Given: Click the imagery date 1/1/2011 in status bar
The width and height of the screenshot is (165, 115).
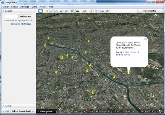Looking at the screenshot, I should point(84,111).
